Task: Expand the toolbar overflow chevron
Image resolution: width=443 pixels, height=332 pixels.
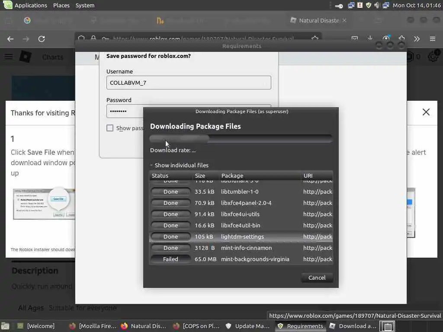Action: pyautogui.click(x=417, y=38)
